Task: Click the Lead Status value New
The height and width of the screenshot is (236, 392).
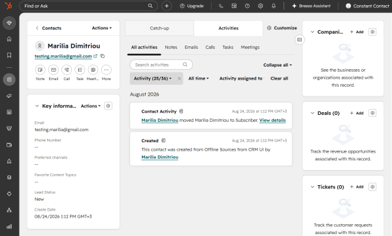Action: [39, 199]
